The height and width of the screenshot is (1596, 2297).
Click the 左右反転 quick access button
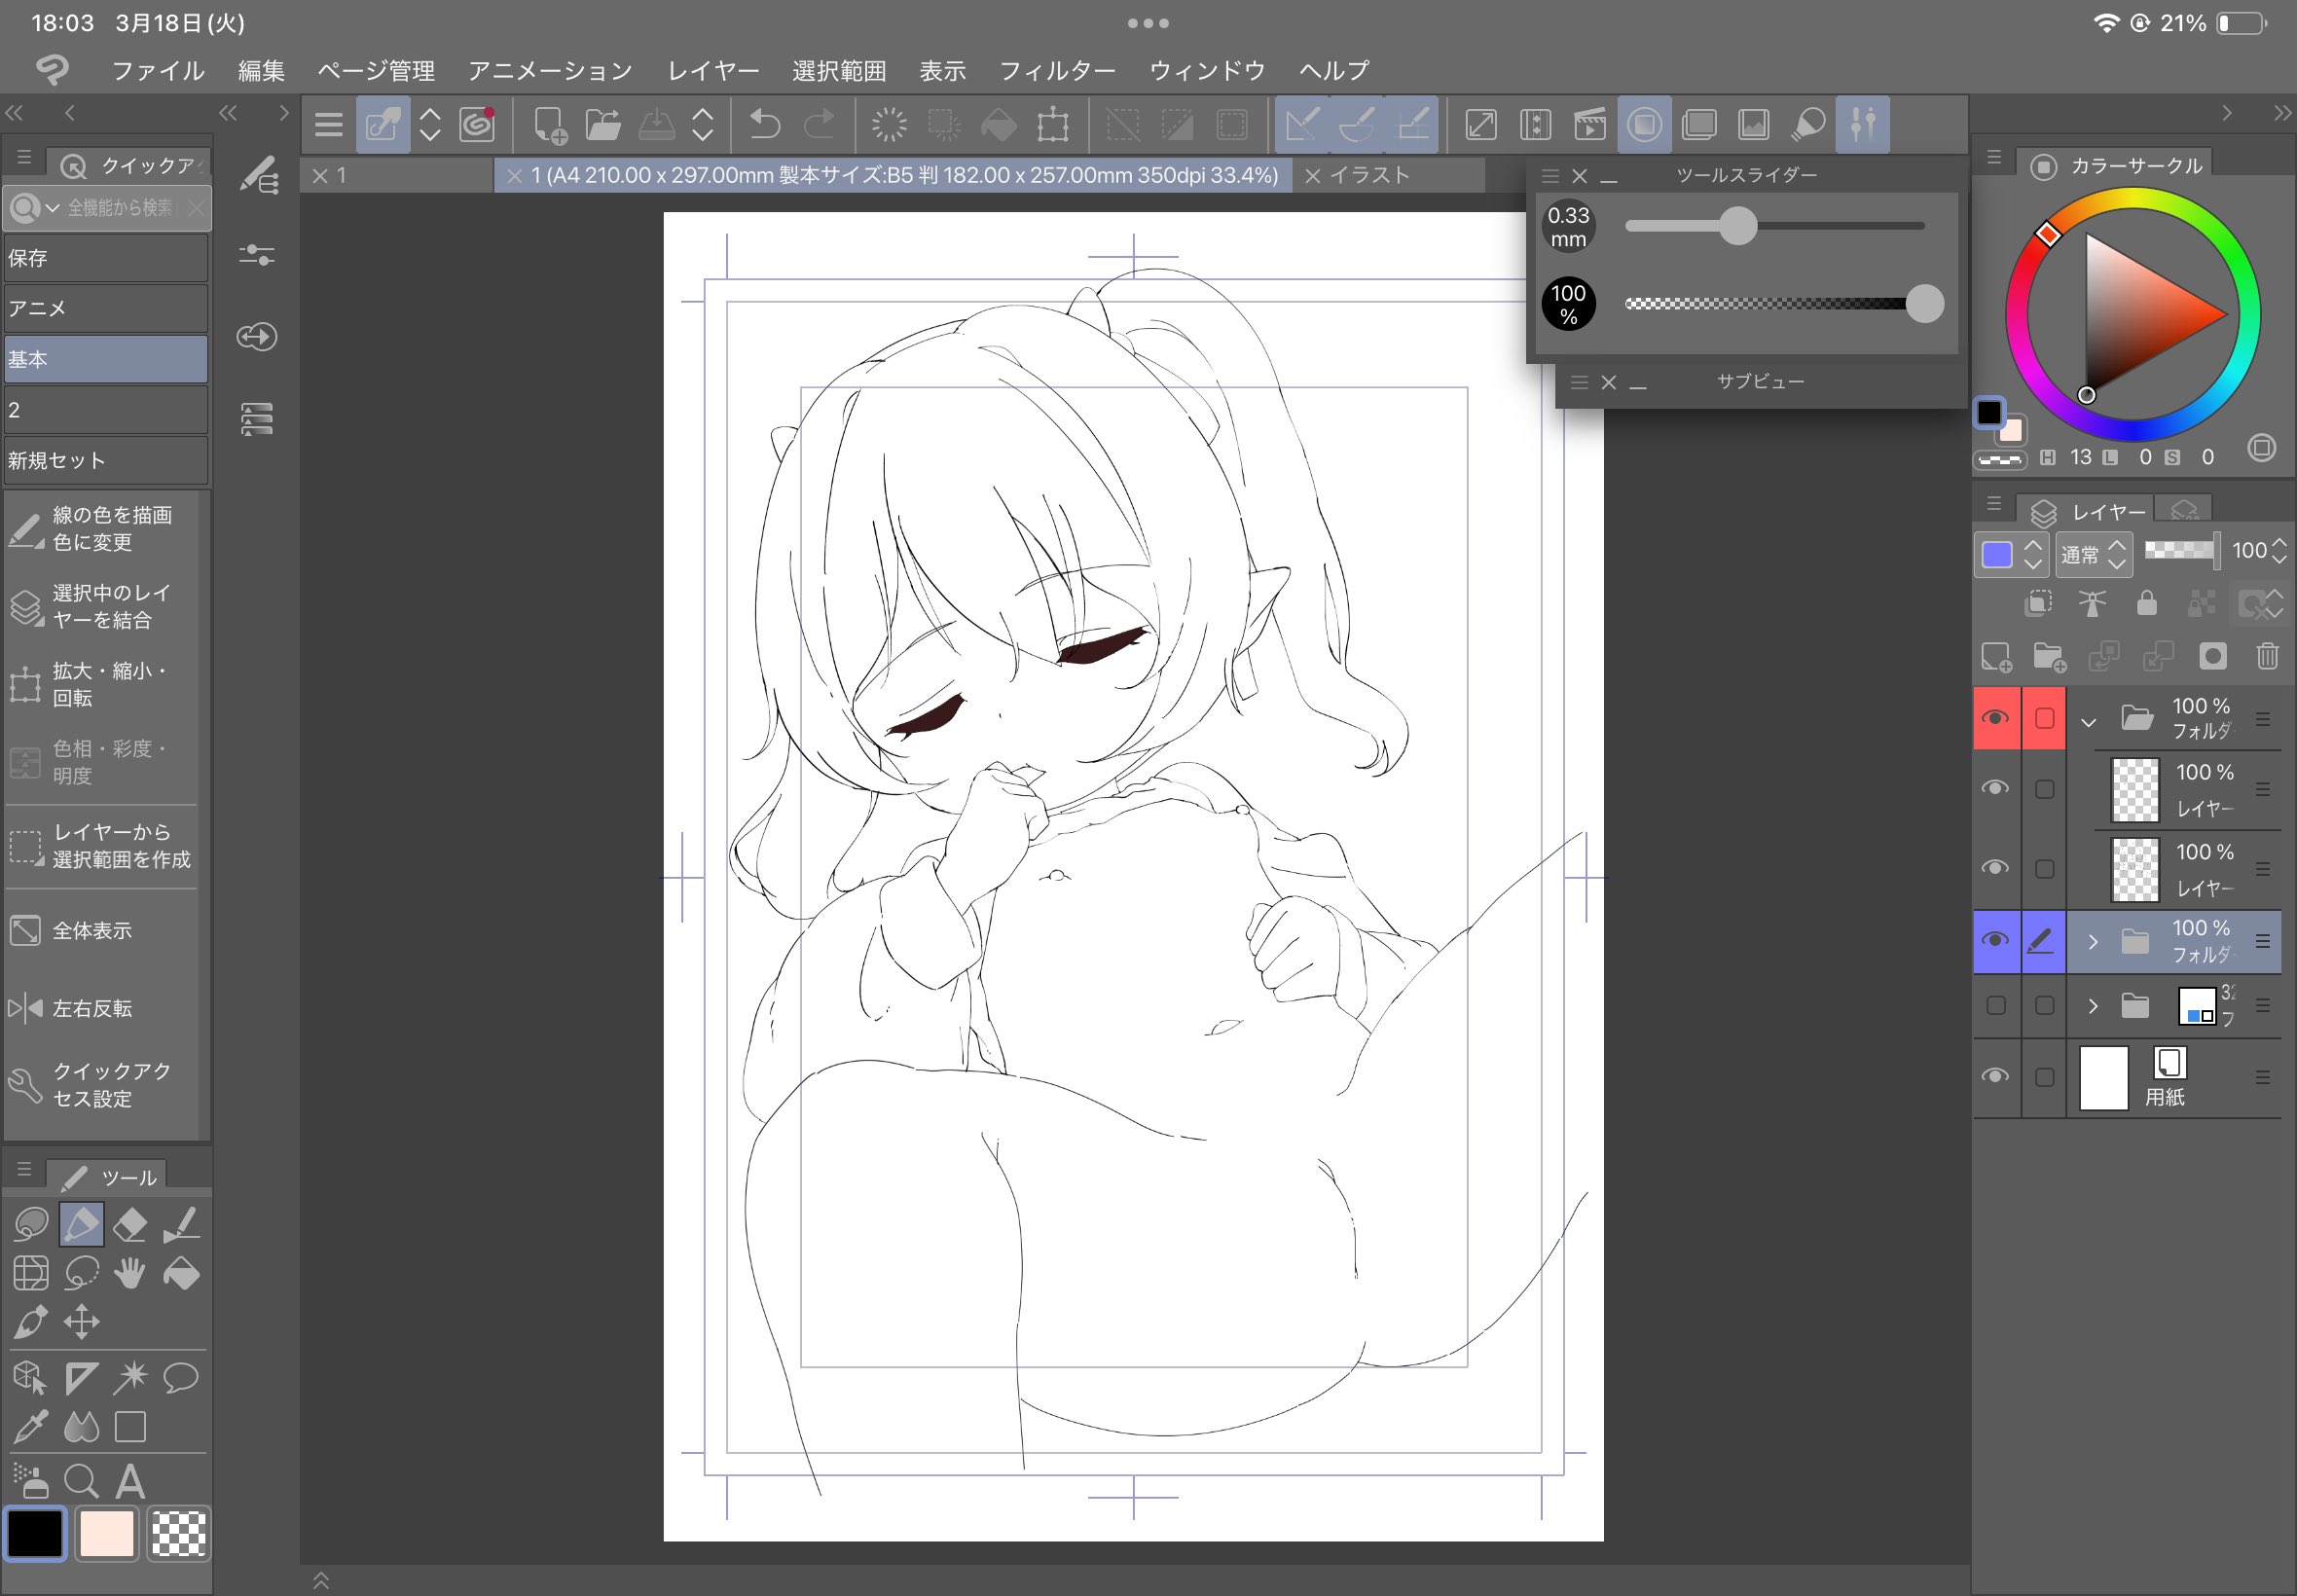92,1008
